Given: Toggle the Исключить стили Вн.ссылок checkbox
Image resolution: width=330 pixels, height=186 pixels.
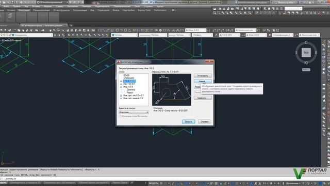Looking at the screenshot, I should click(120, 116).
